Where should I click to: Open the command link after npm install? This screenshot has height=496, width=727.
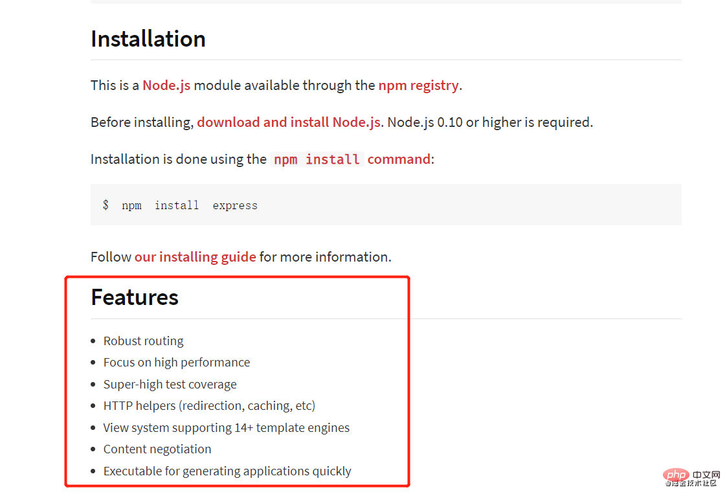399,159
